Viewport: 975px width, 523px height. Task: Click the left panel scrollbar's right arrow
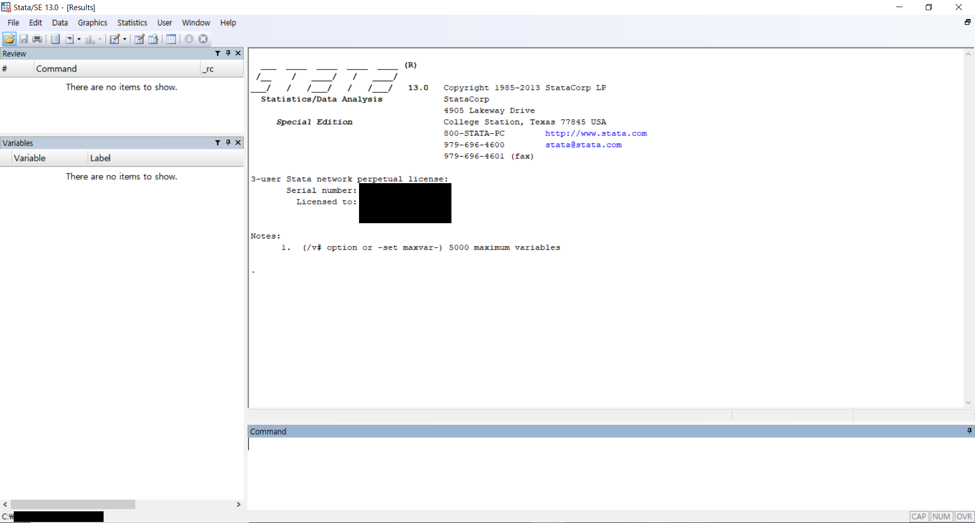(x=238, y=504)
